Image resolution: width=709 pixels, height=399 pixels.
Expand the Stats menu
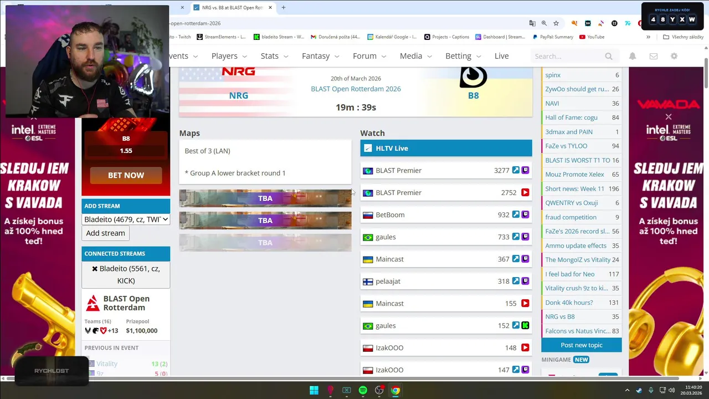click(274, 56)
